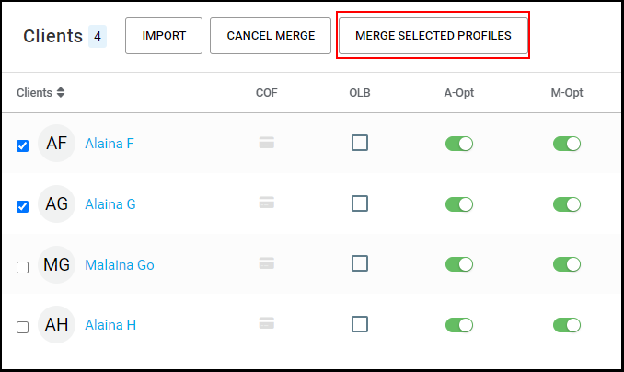Switch off A-Opt for Malaina Go

pyautogui.click(x=459, y=264)
